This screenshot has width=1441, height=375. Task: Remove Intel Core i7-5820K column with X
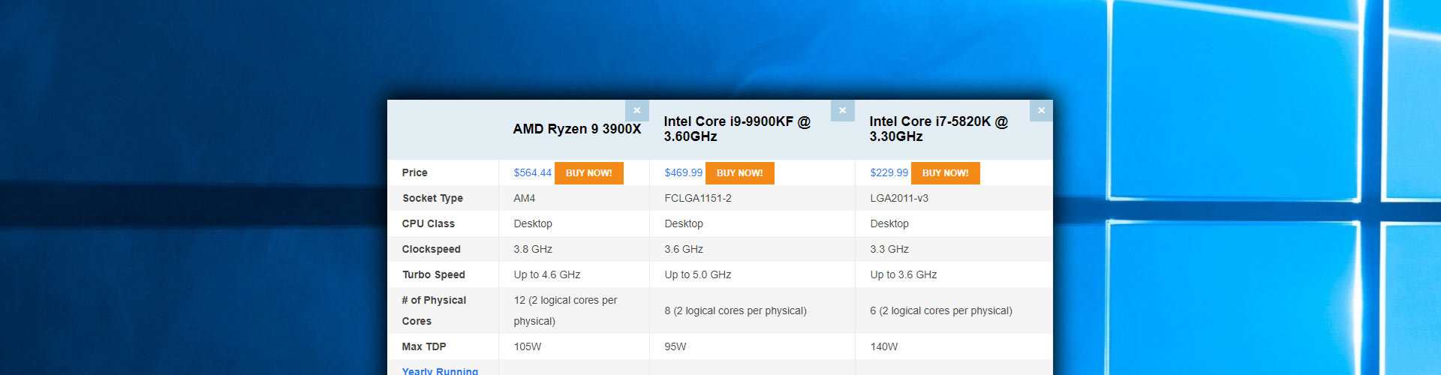[1041, 110]
